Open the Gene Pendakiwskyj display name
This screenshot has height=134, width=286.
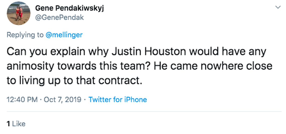[69, 8]
